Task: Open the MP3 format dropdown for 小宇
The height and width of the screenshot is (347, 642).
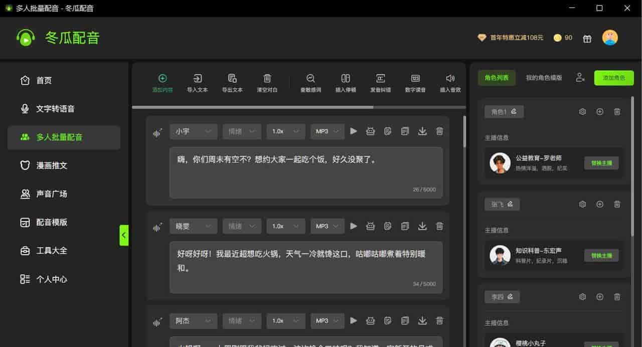Action: [x=328, y=131]
